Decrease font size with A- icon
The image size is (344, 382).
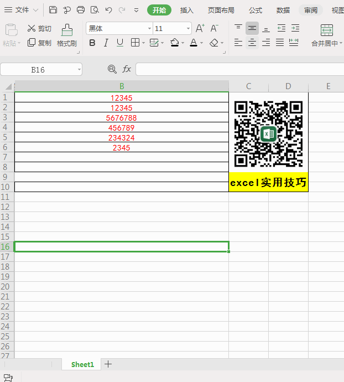214,28
